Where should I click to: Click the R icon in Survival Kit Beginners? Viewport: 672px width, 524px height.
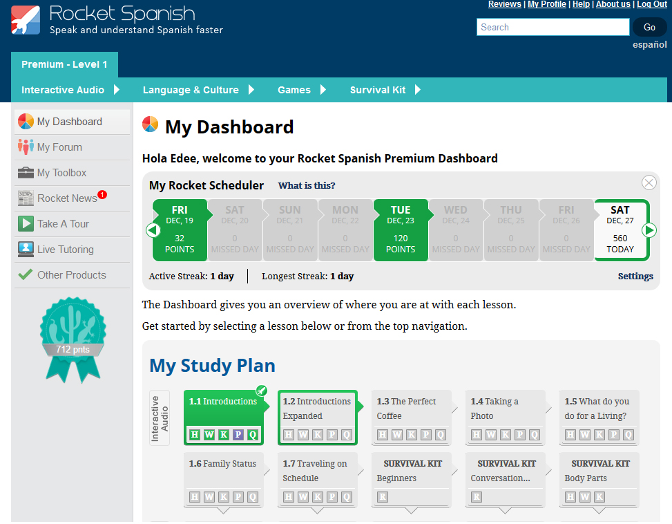click(383, 497)
